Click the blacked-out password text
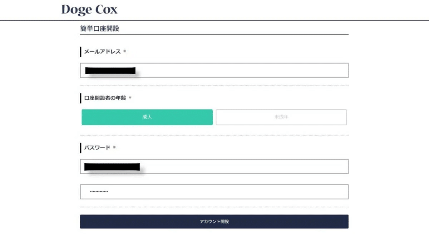Screen dimensions: 429x237 (x=112, y=166)
